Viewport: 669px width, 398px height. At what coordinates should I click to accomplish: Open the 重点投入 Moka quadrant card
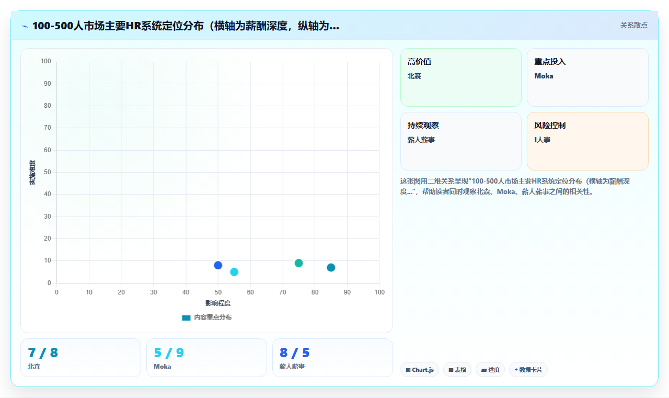pos(587,77)
